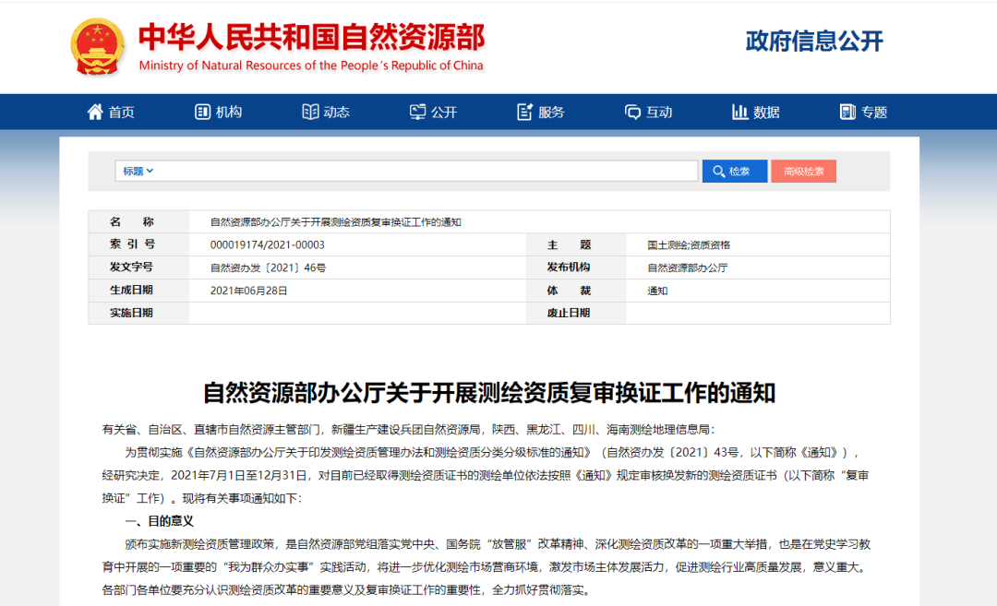Click the 发文字号 label cell
Viewport: 997px width, 606px height.
tap(138, 267)
